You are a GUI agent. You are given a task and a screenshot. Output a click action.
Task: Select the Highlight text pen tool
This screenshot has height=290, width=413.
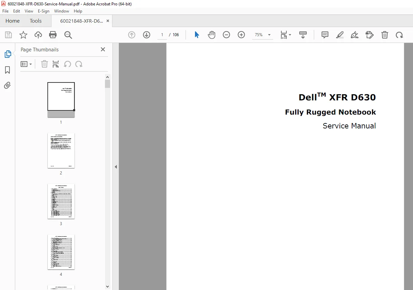point(340,35)
